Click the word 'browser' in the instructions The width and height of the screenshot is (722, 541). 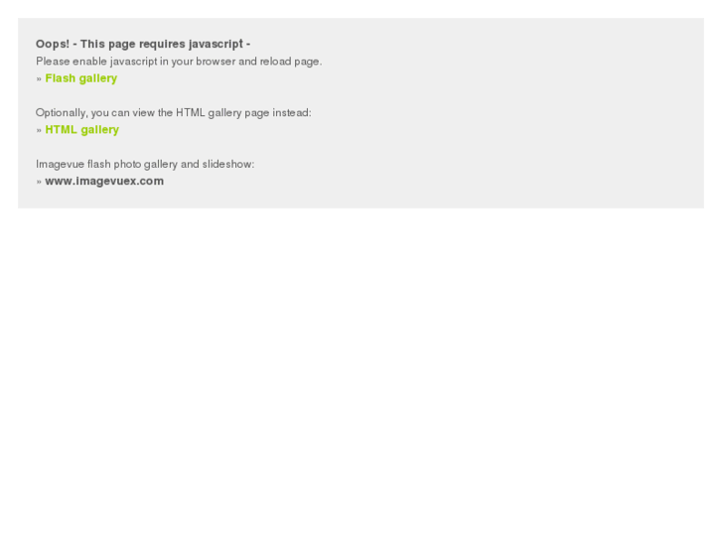point(216,62)
